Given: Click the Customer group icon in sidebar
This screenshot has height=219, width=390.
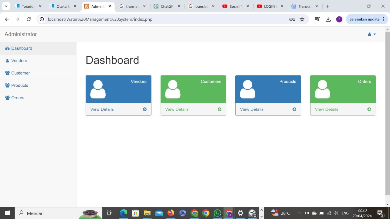Looking at the screenshot, I should tap(7, 73).
